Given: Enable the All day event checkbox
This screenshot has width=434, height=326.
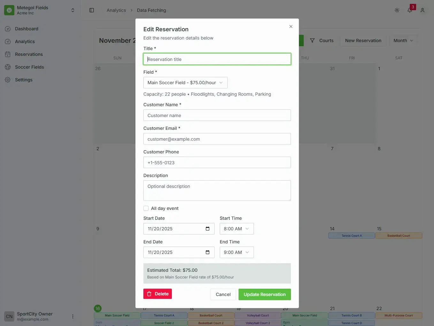Looking at the screenshot, I should [146, 208].
